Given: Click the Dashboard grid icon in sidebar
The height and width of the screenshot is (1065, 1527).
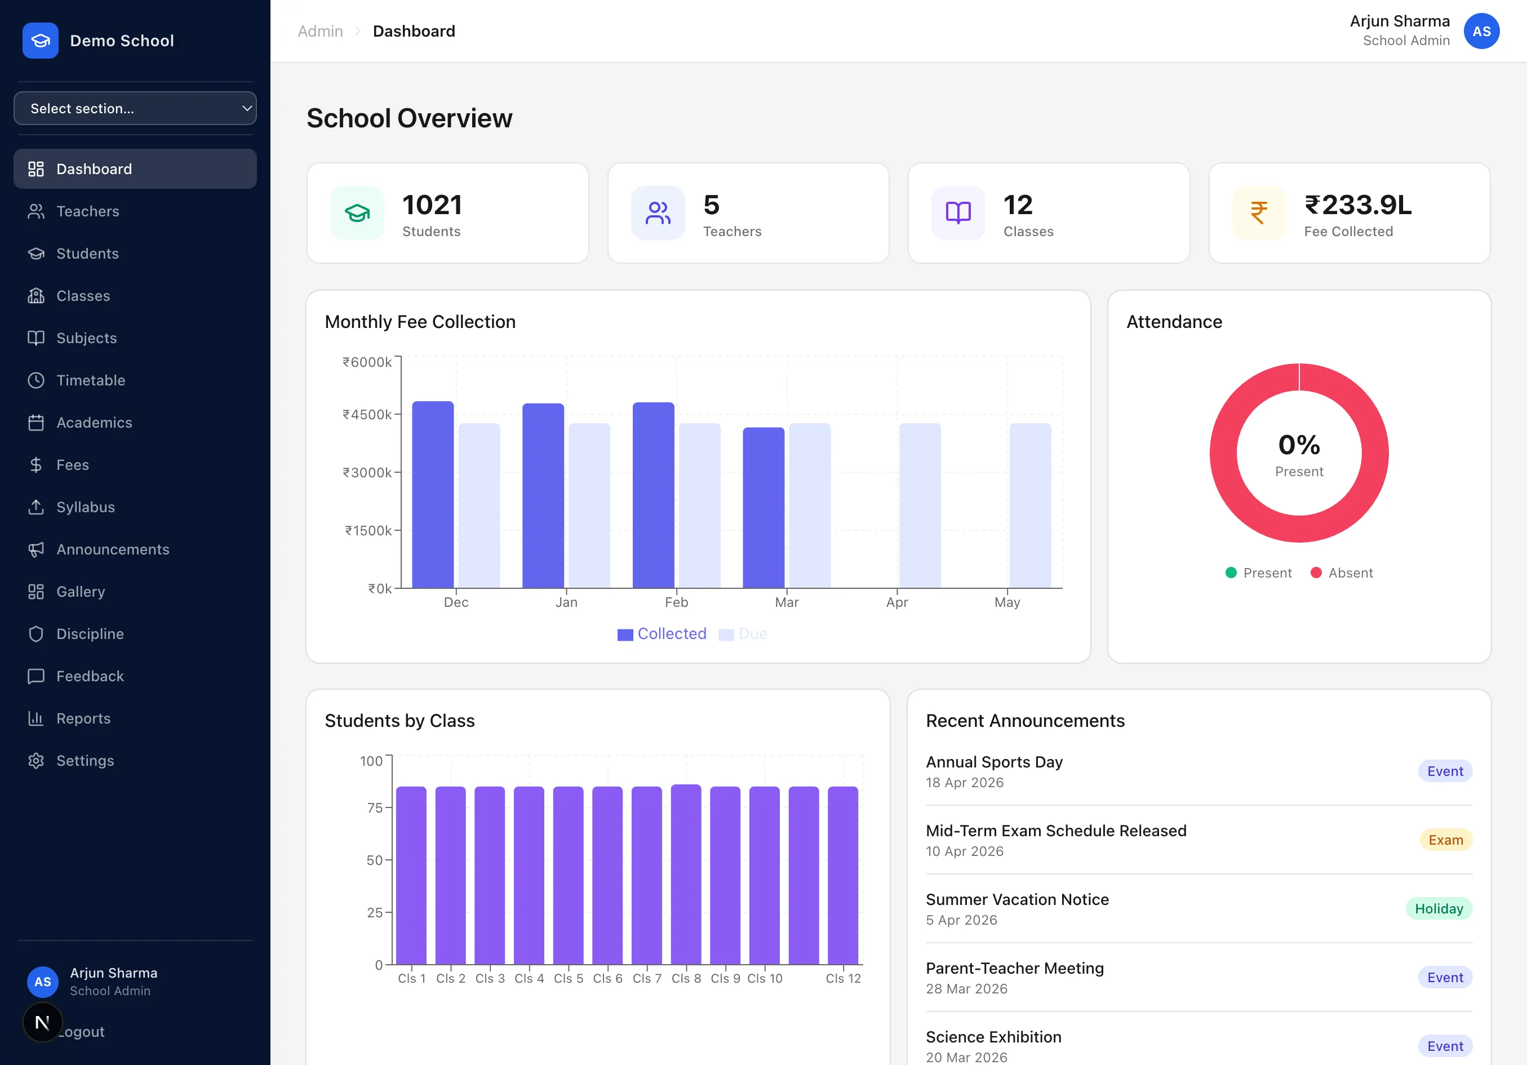Looking at the screenshot, I should pyautogui.click(x=36, y=169).
